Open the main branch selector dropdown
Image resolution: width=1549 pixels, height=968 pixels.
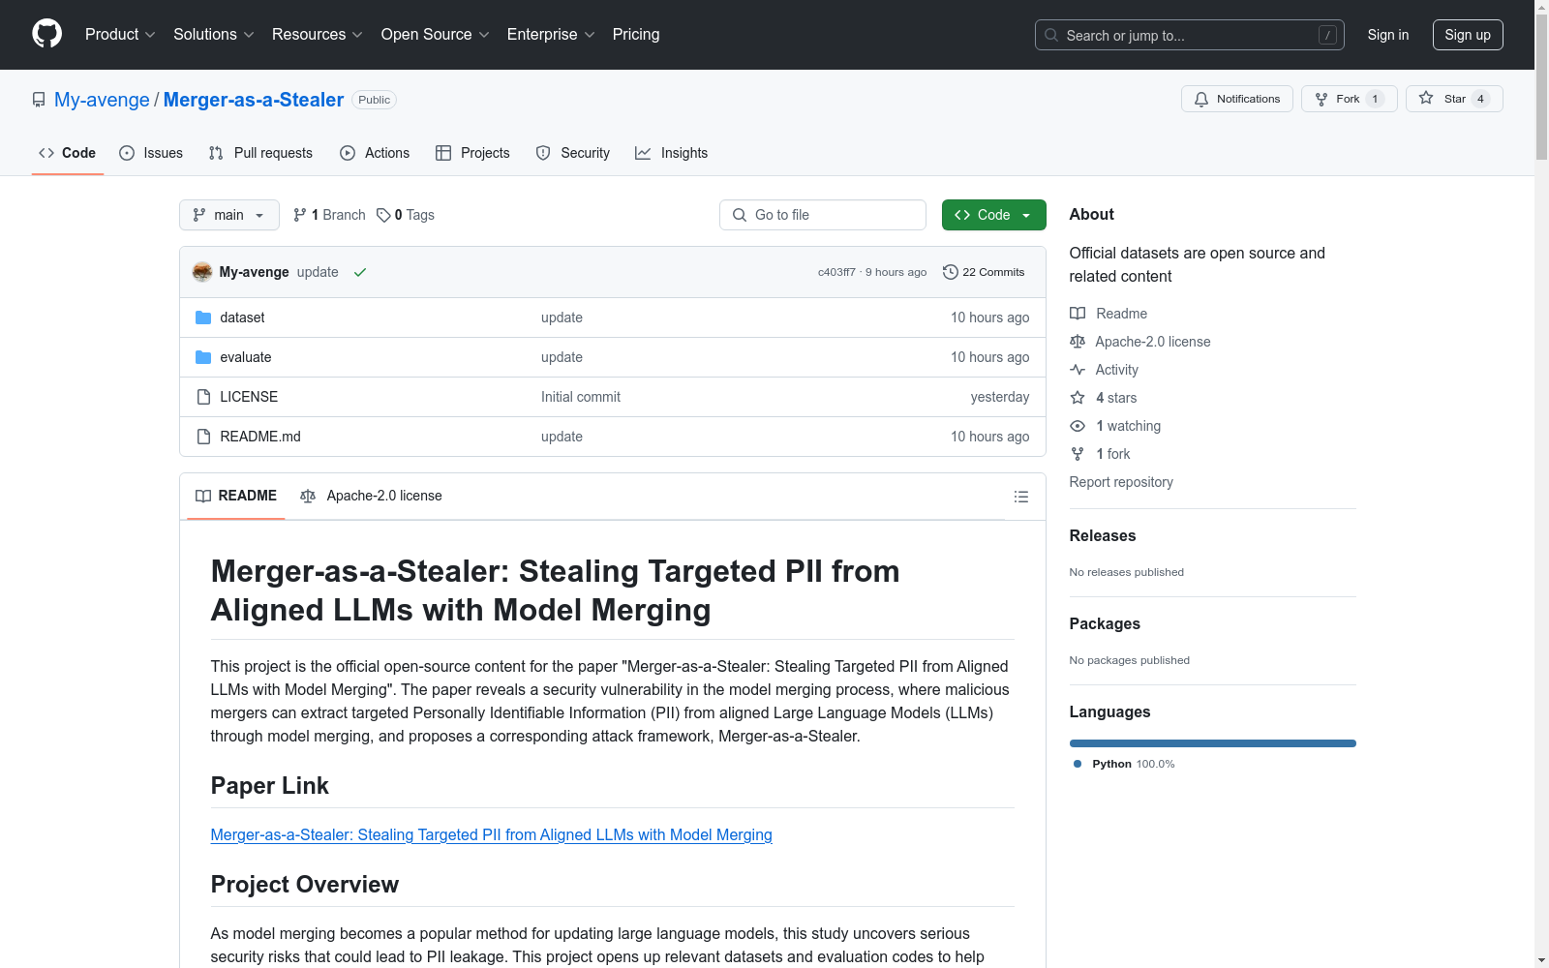(229, 215)
